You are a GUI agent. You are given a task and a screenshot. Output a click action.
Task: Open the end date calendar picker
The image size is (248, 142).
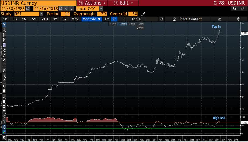(61, 9)
